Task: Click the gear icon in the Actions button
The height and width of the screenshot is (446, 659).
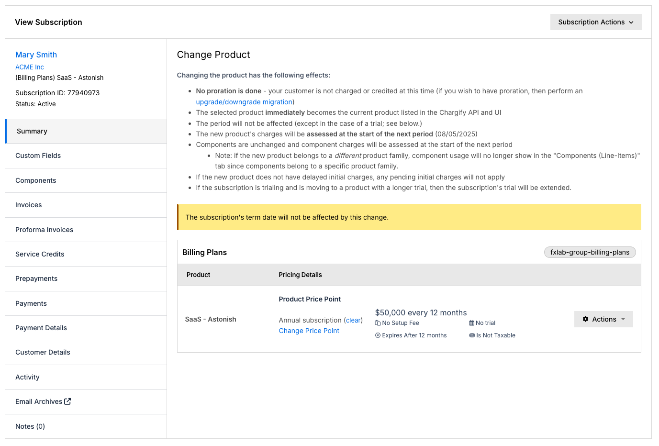Action: coord(585,319)
